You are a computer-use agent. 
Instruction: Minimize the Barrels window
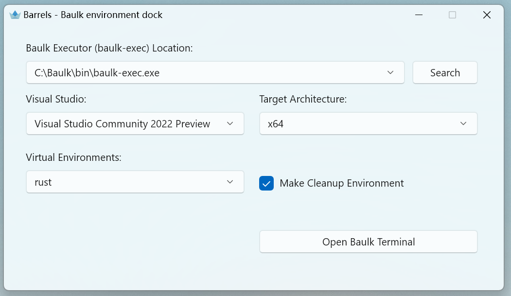tap(419, 15)
